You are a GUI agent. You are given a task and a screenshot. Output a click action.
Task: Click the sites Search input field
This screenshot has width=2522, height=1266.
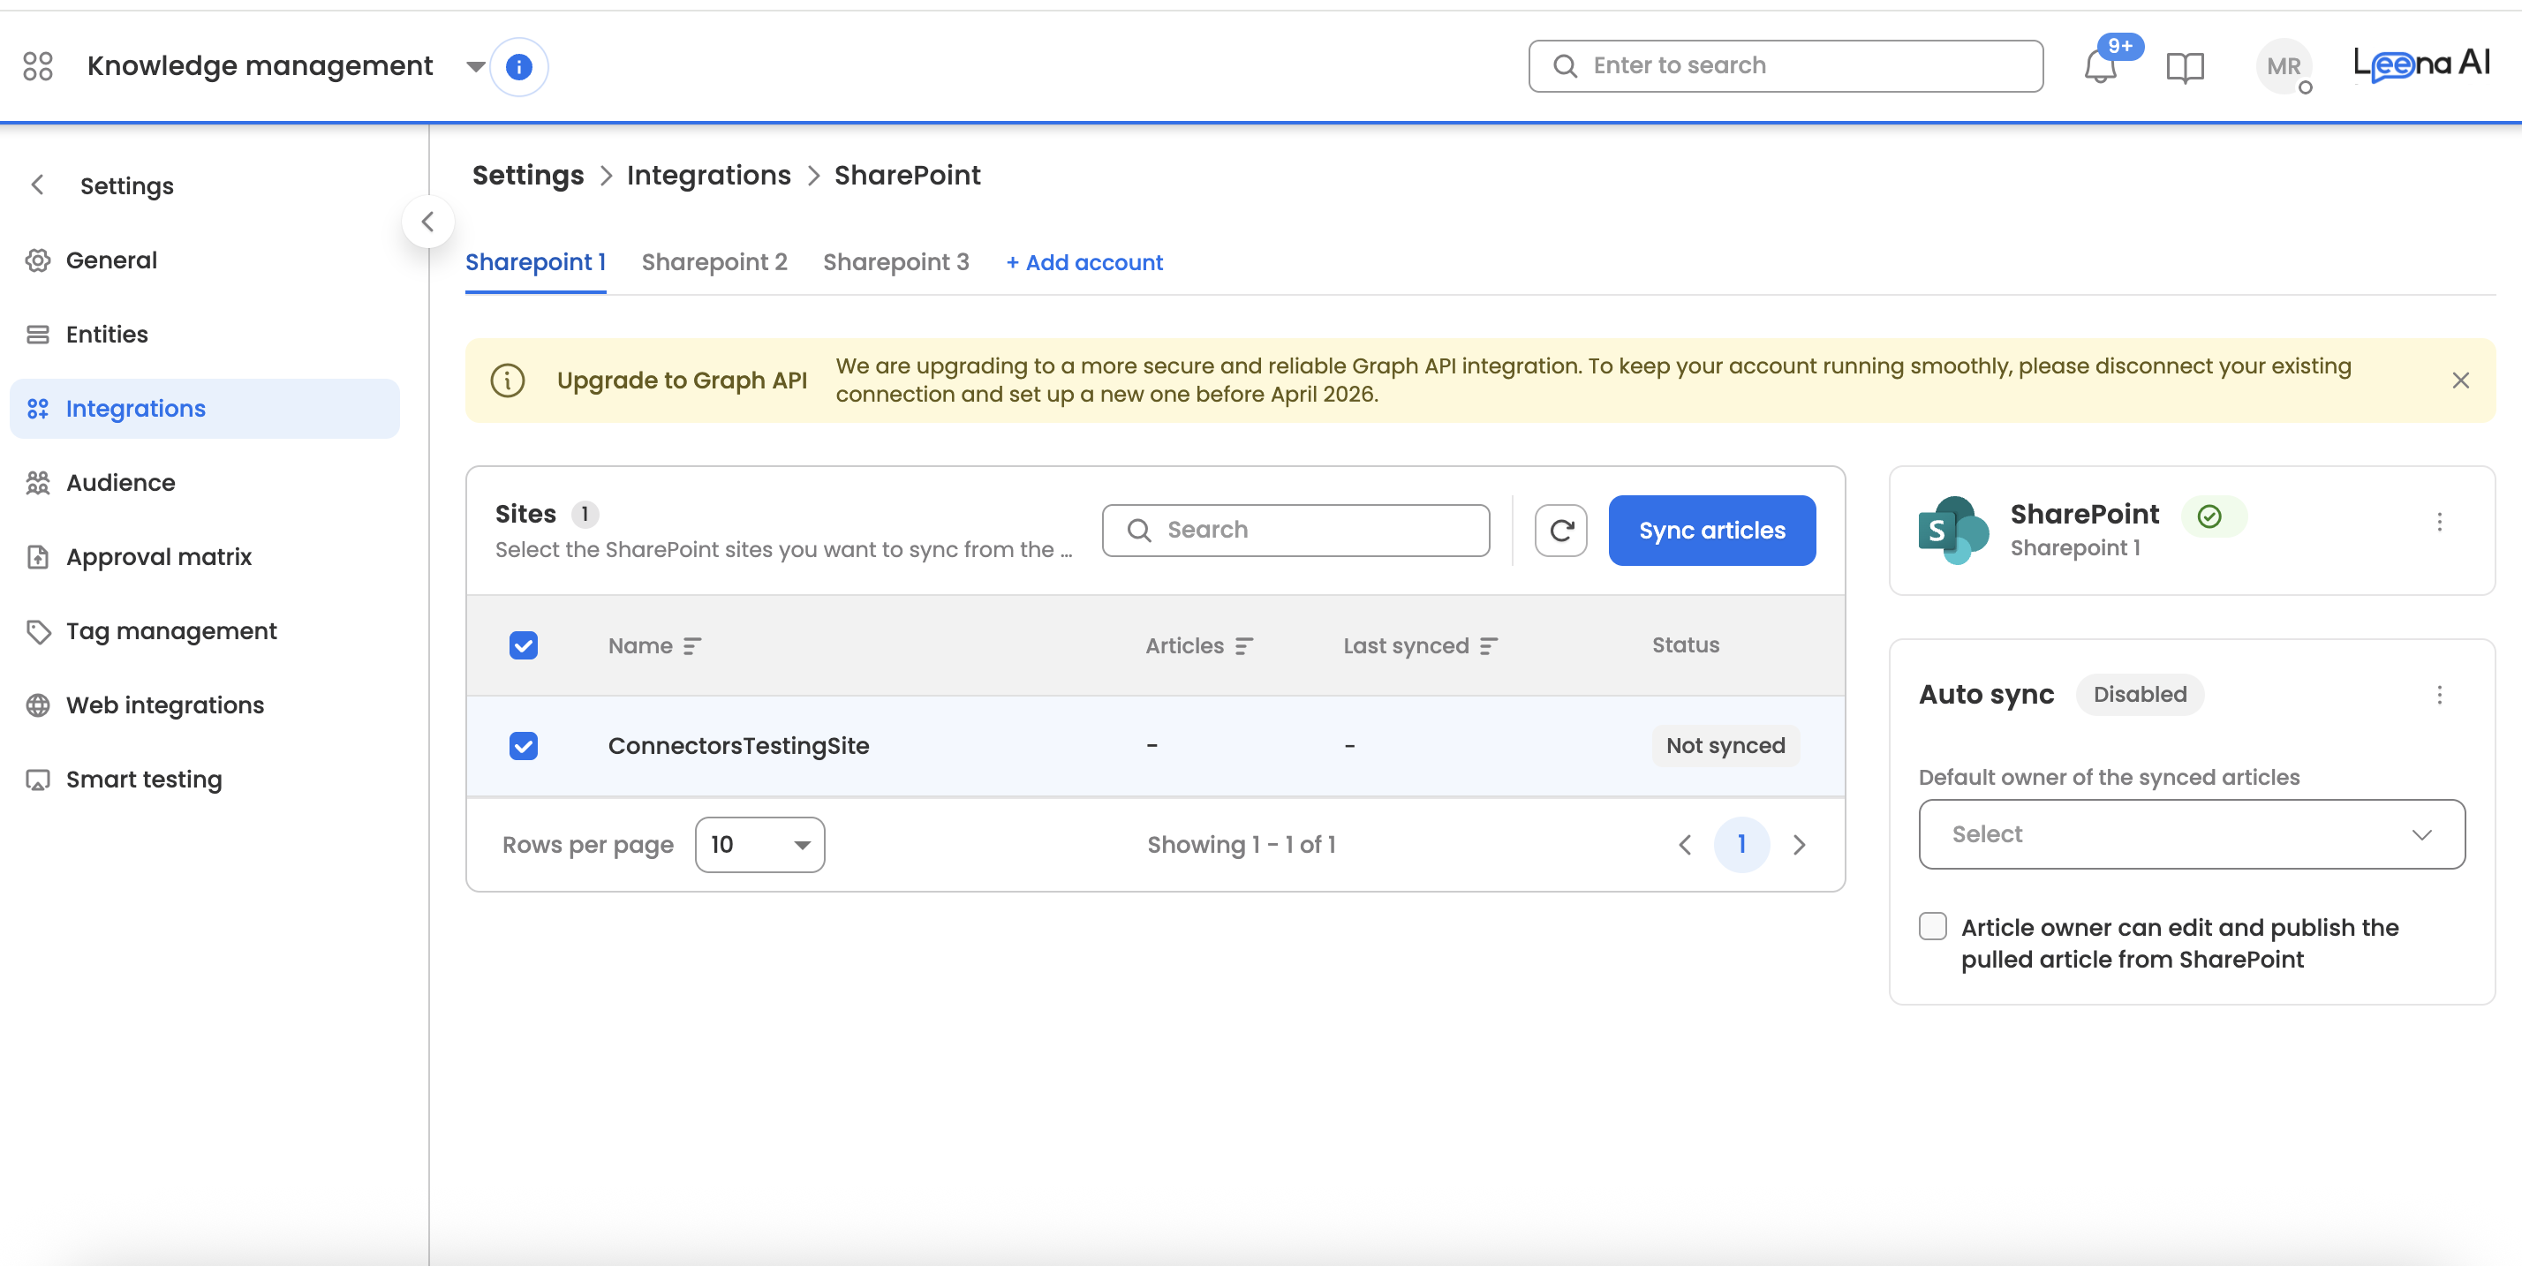[x=1296, y=531]
